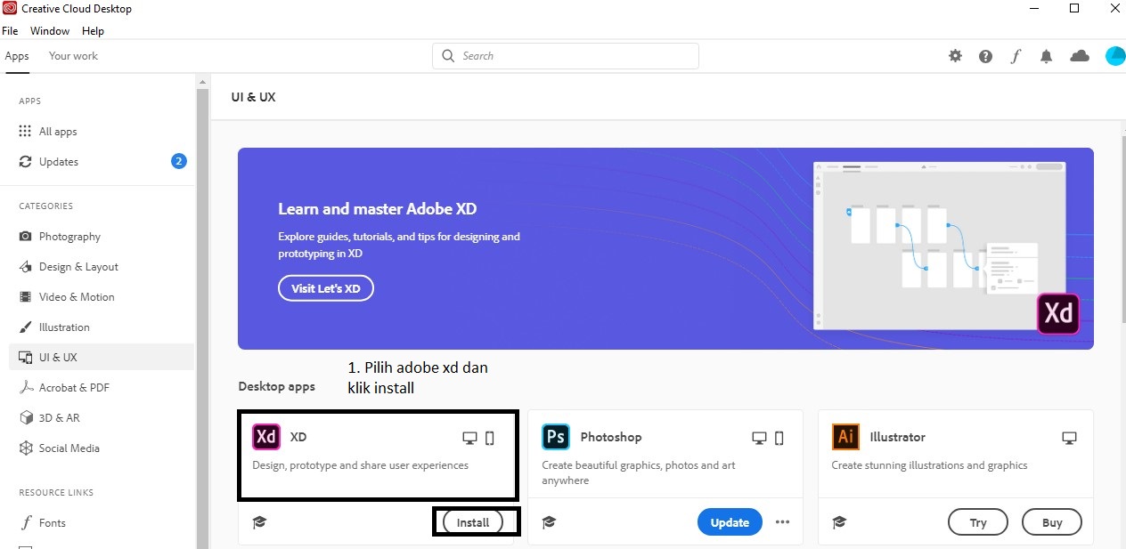Click the XD tutorials graduation cap icon
Viewport: 1126px width, 549px height.
259,522
